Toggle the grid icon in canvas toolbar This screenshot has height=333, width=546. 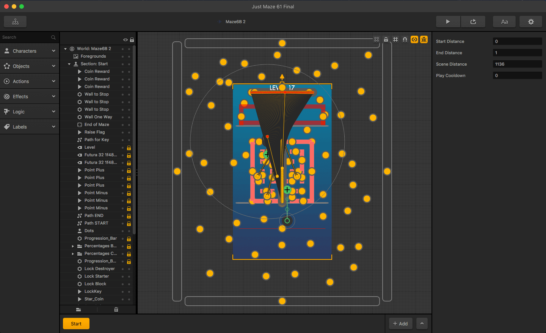click(x=395, y=39)
